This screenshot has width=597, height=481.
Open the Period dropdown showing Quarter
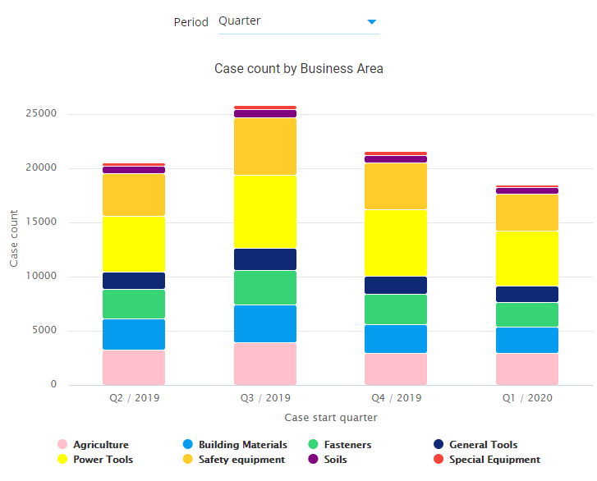[299, 22]
